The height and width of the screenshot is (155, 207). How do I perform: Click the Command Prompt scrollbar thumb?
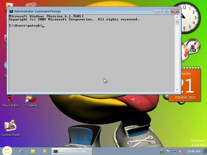tap(177, 22)
